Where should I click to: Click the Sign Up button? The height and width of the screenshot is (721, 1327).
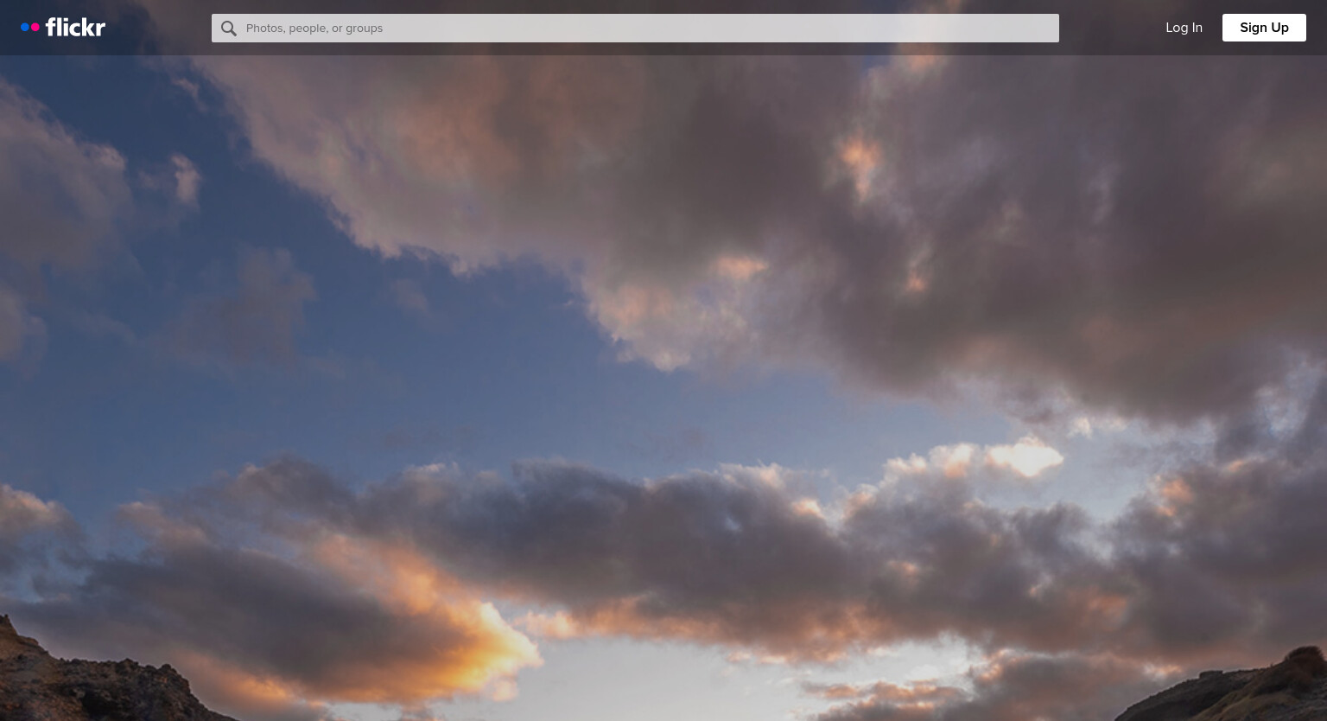tap(1264, 28)
